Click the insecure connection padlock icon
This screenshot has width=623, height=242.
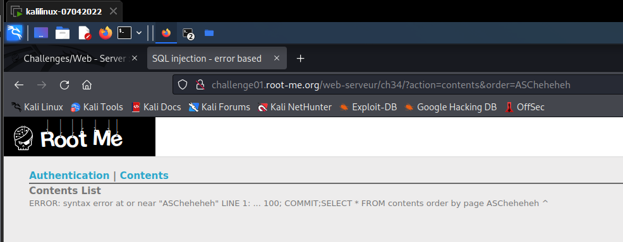pos(200,84)
